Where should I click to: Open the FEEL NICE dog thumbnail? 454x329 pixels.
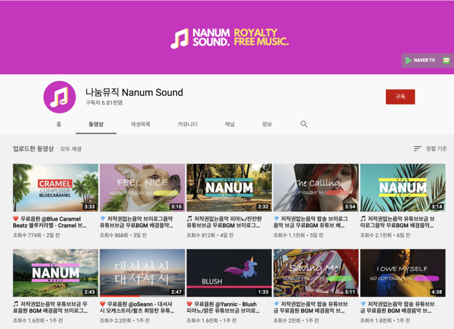click(x=142, y=188)
